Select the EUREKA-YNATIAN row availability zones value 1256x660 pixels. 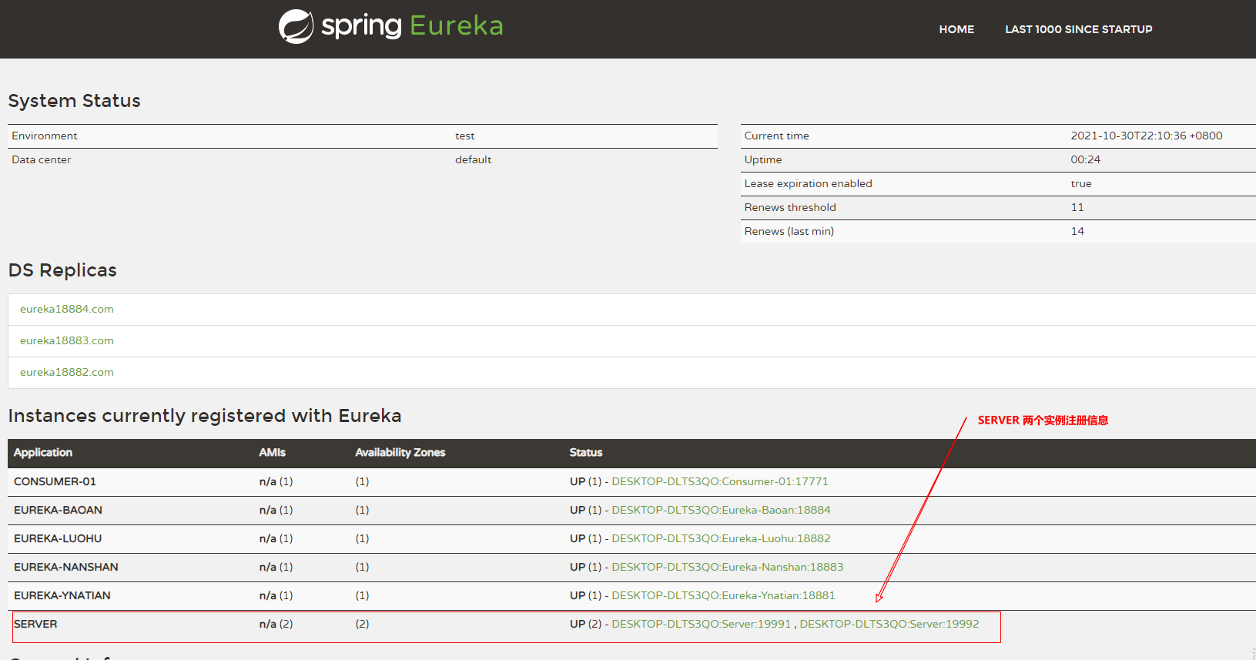click(362, 595)
